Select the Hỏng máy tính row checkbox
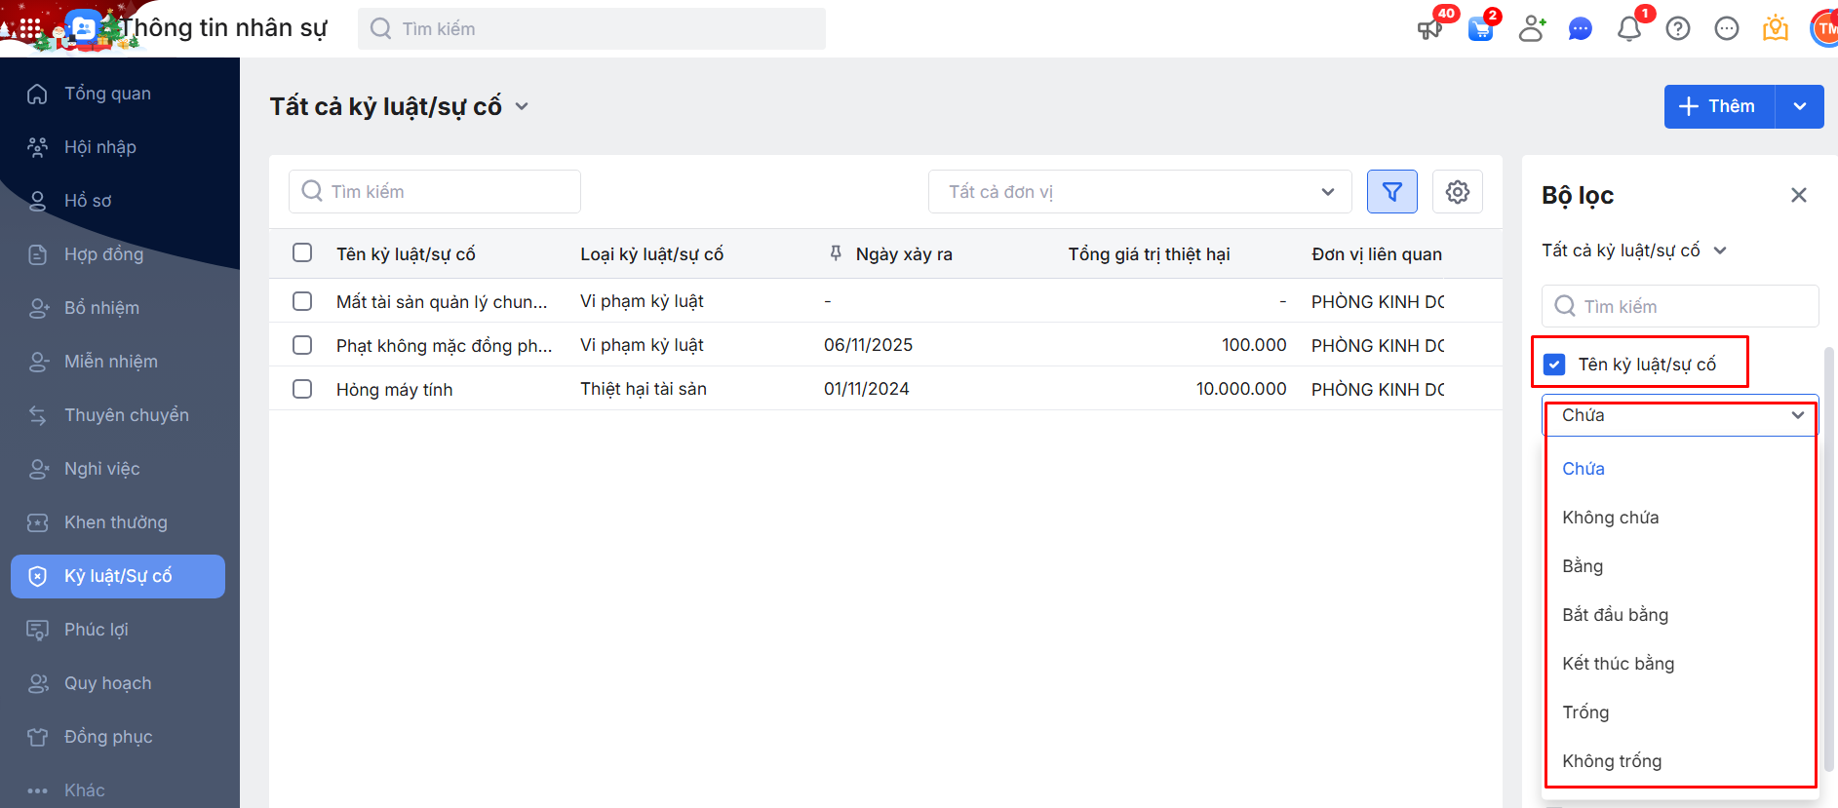This screenshot has height=808, width=1838. tap(302, 389)
